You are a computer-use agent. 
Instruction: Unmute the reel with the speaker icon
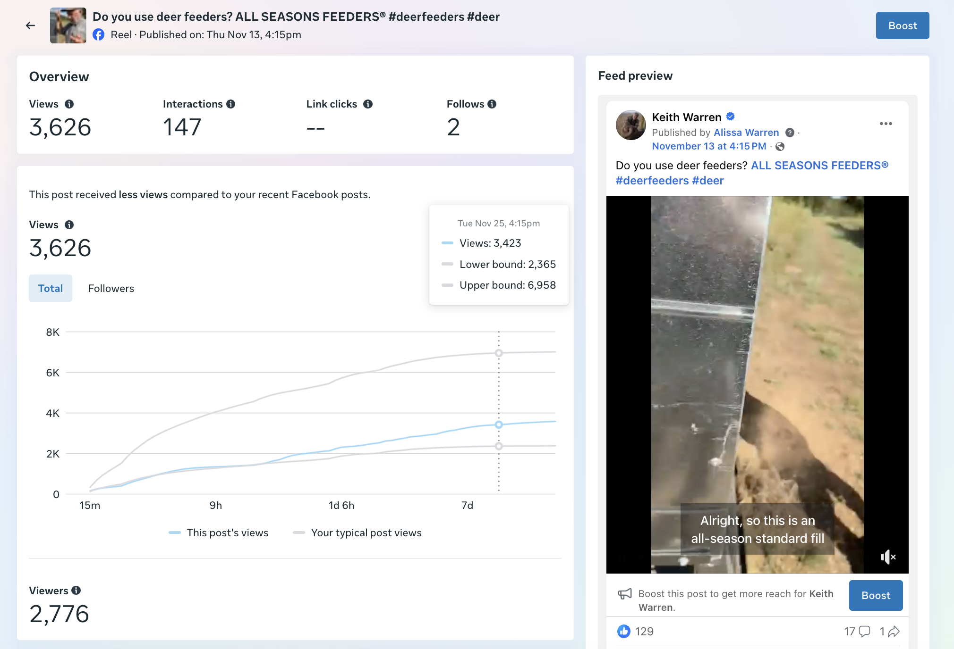pyautogui.click(x=887, y=557)
